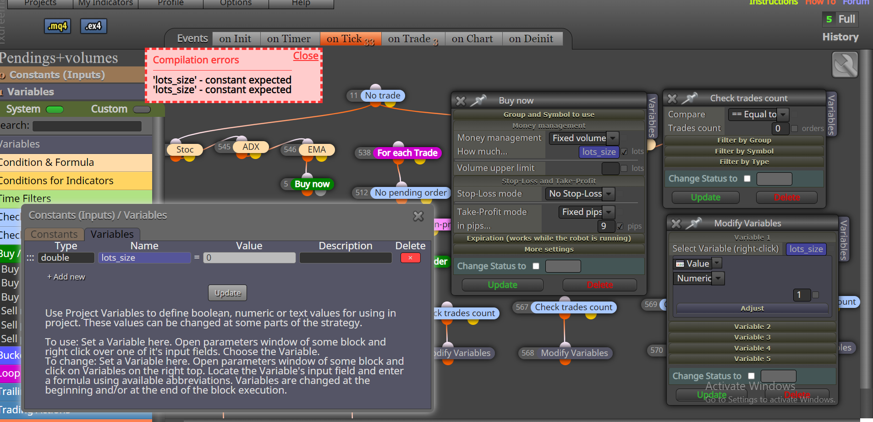873x422 pixels.
Task: Select Modify Variables block 568
Action: [574, 353]
